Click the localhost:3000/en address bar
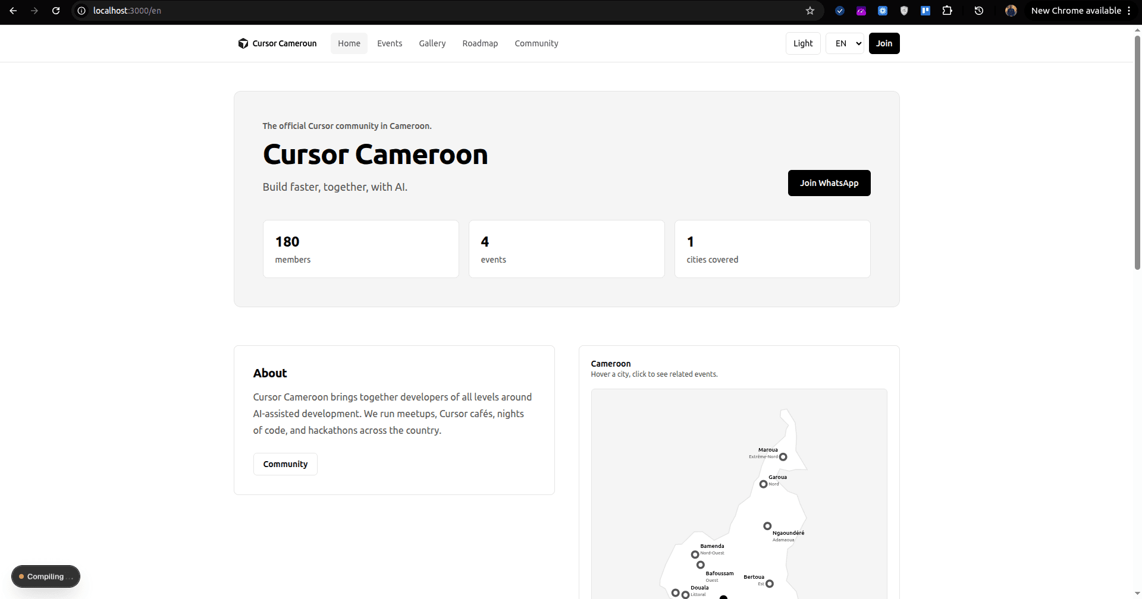The image size is (1142, 599). (x=440, y=11)
